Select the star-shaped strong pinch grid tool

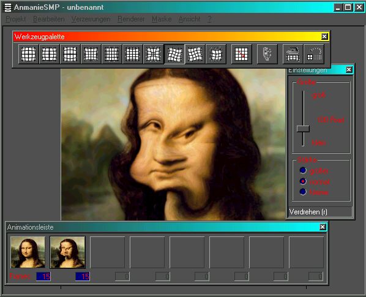point(154,54)
